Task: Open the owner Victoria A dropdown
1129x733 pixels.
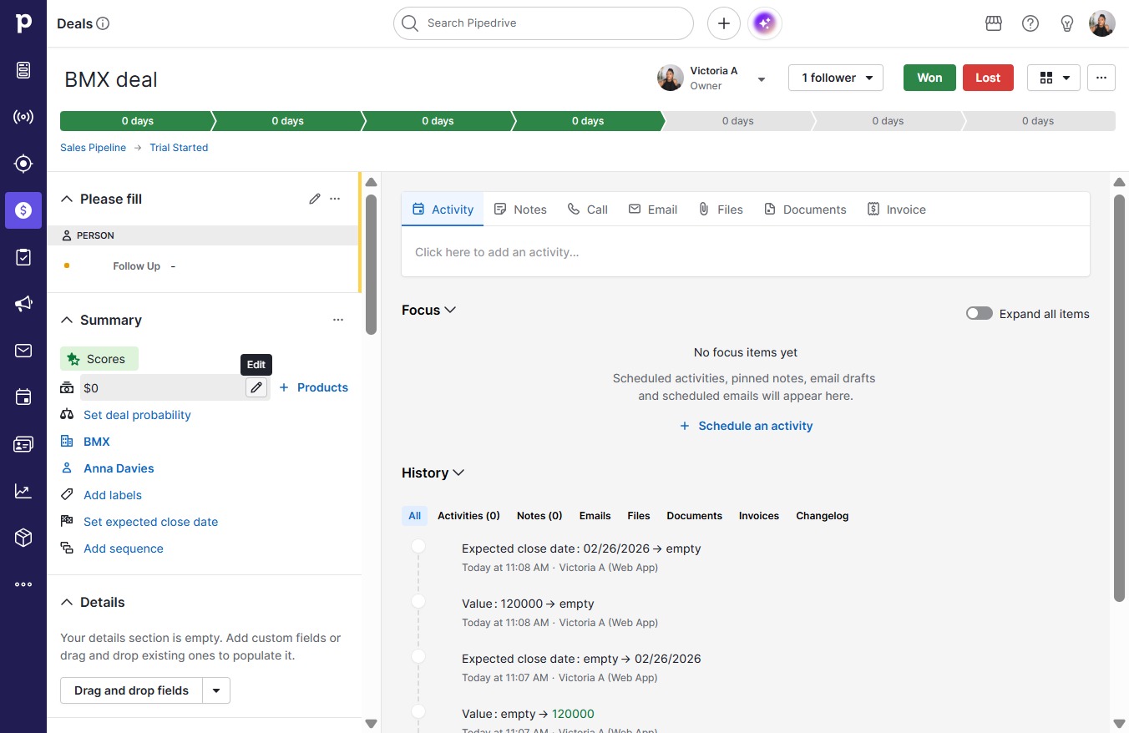Action: pos(762,79)
